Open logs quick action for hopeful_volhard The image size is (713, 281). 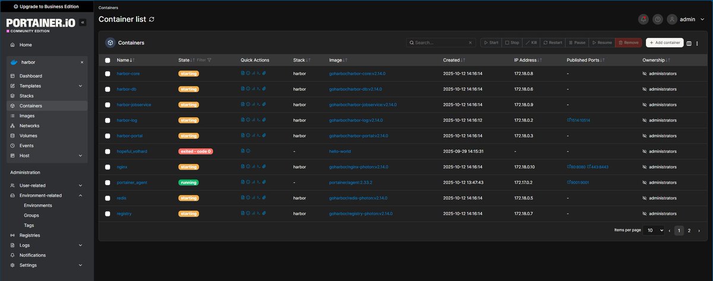point(242,151)
